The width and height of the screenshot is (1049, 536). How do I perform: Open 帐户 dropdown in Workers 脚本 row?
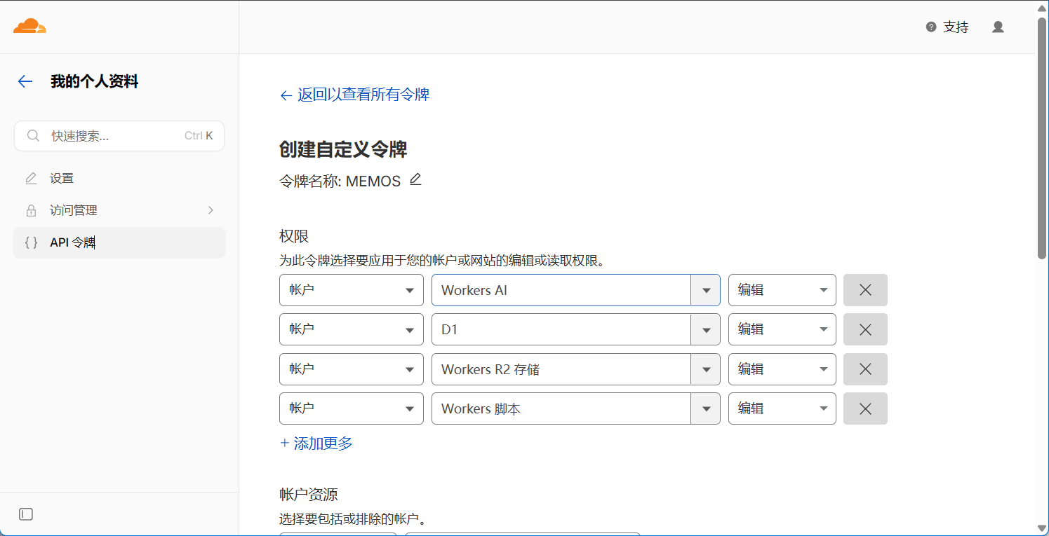[352, 408]
